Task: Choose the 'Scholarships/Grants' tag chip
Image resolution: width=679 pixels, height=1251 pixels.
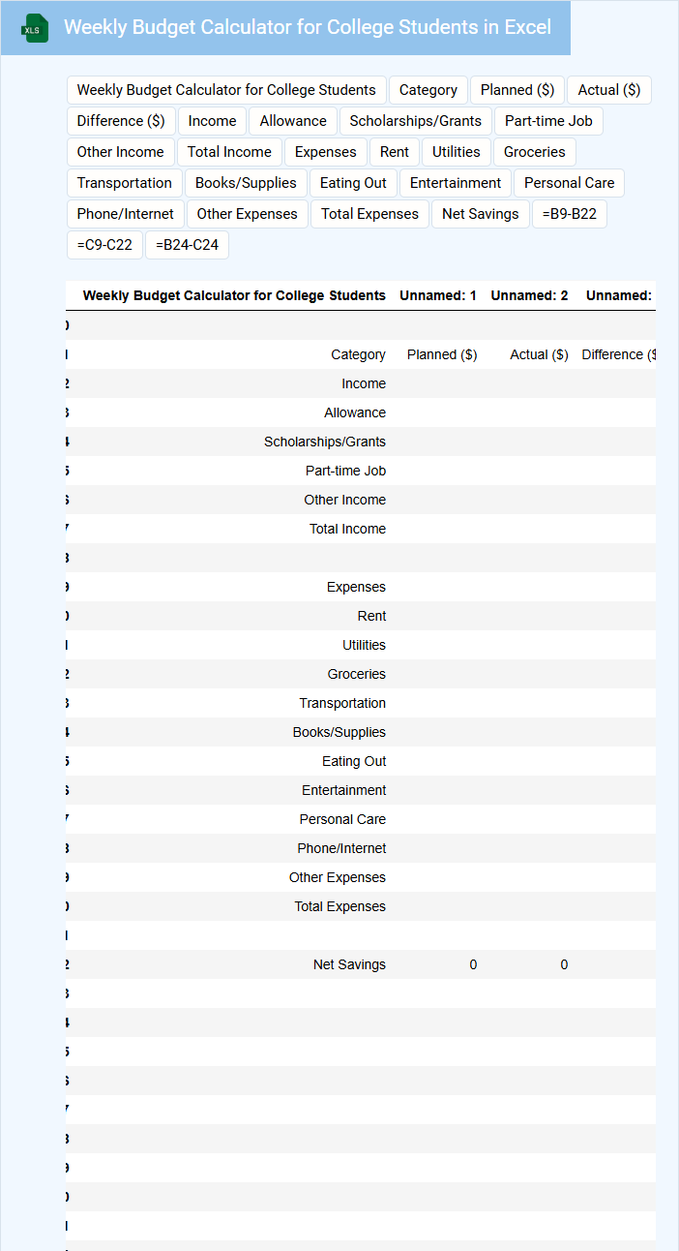Action: point(415,121)
